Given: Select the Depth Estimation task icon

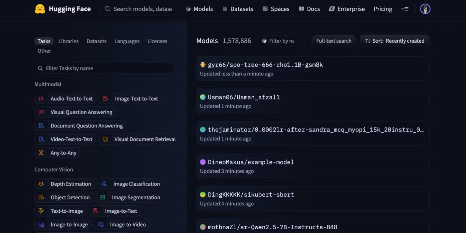Looking at the screenshot, I should 41,184.
